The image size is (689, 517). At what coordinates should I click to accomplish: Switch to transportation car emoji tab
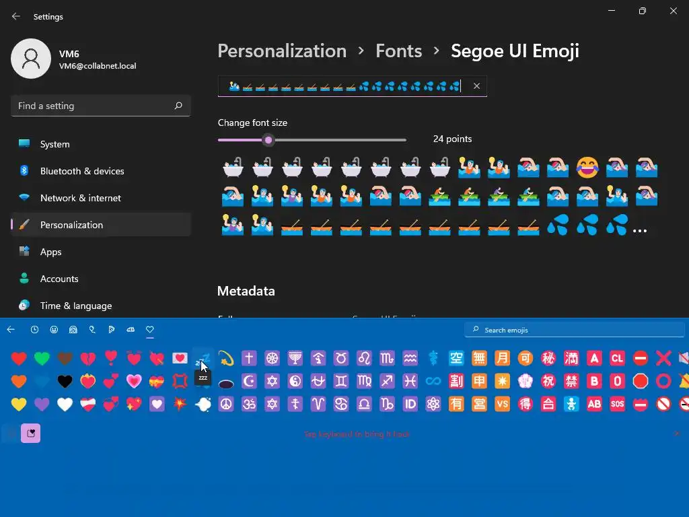131,330
